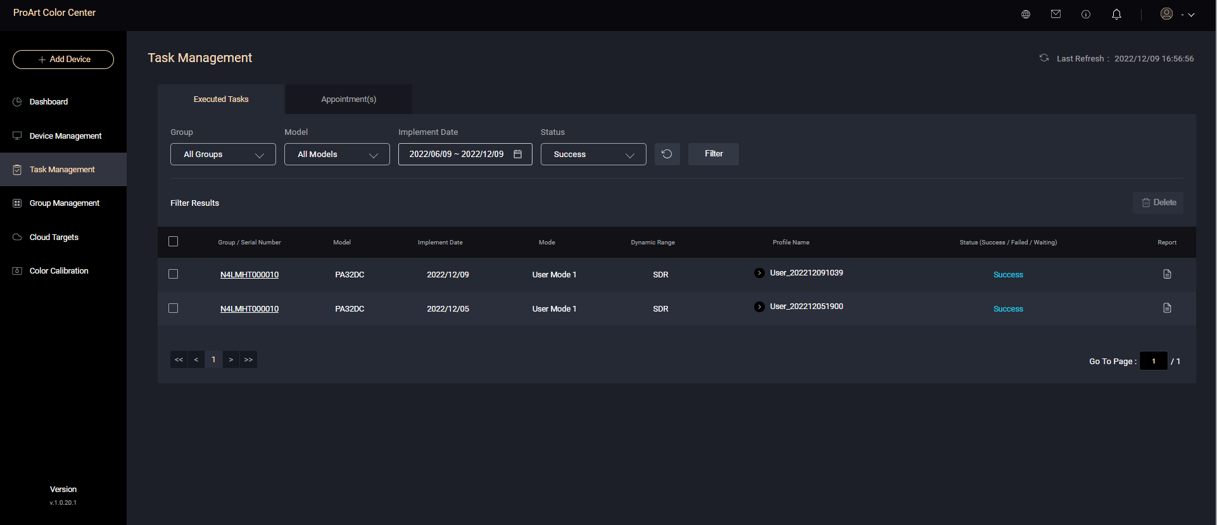This screenshot has width=1217, height=525.
Task: Check the box for the 2022/12/05 row
Action: tap(173, 308)
